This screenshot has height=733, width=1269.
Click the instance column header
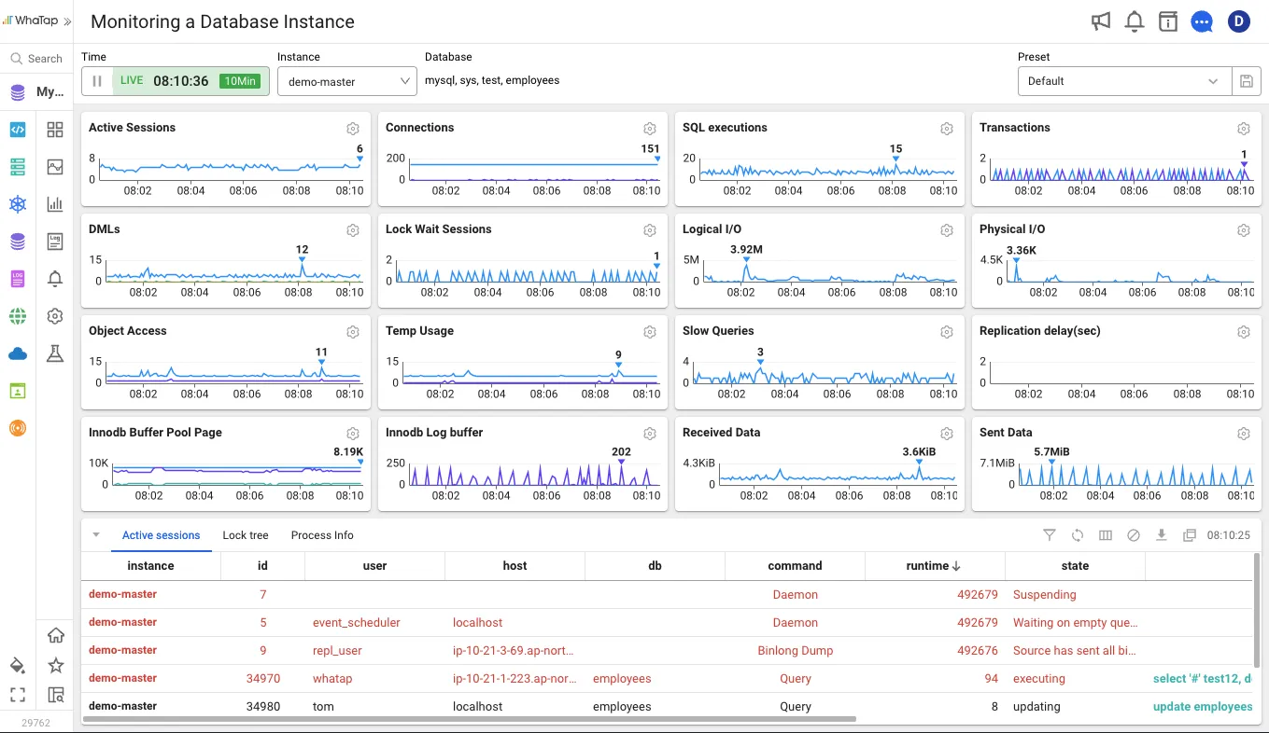point(150,565)
